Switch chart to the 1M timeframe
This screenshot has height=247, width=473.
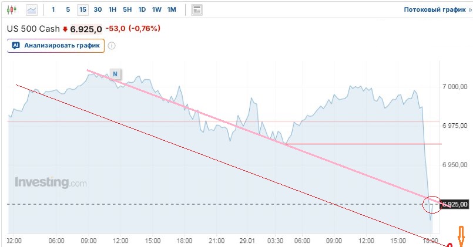172,10
